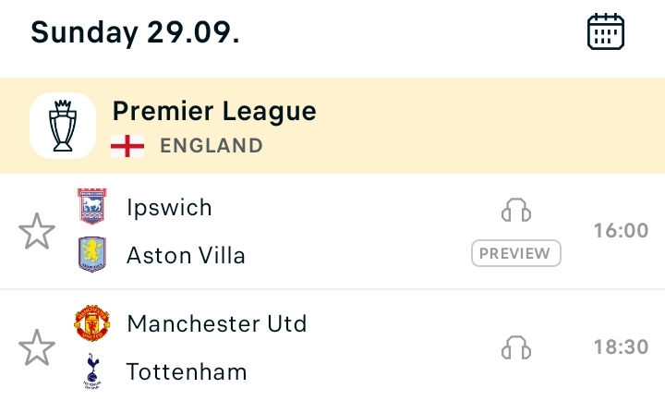Screen dimensions: 665x401
Task: Click the Ipswich club crest
Action: pos(92,206)
